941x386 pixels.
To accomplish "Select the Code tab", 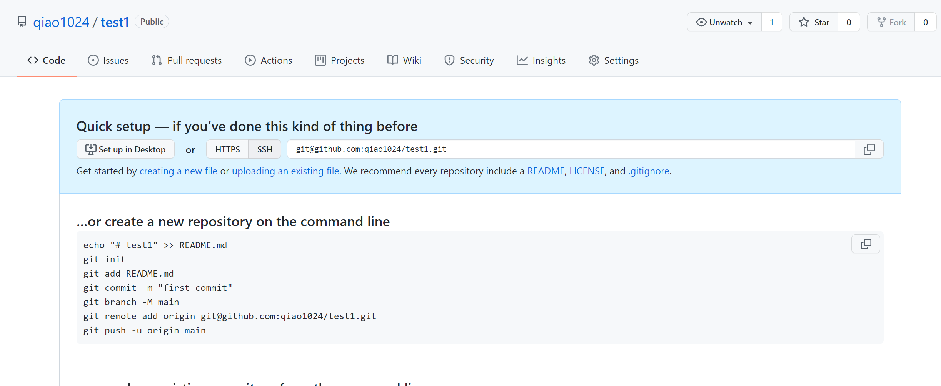I will pyautogui.click(x=46, y=60).
